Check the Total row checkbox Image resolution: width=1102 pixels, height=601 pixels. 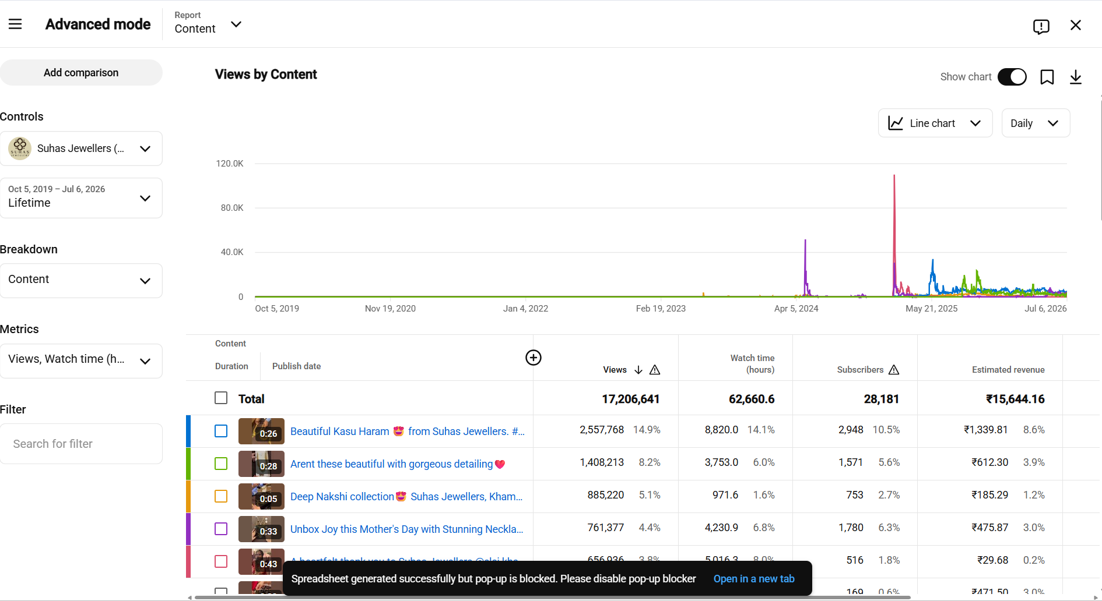point(221,398)
